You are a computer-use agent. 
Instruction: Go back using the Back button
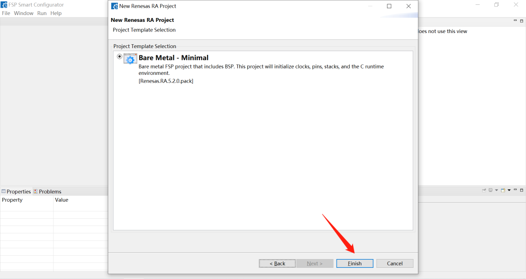(x=277, y=263)
